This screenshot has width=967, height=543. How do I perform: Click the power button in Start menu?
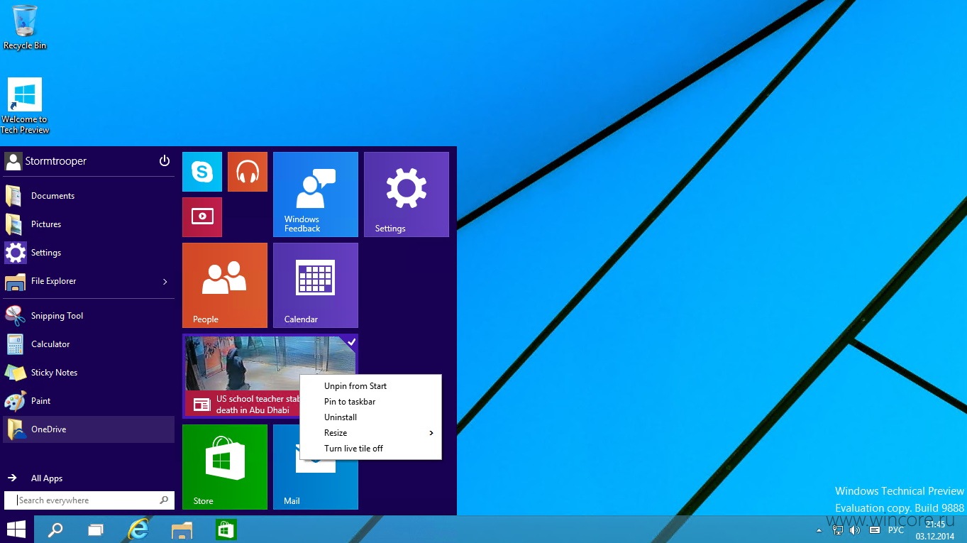[x=165, y=161]
